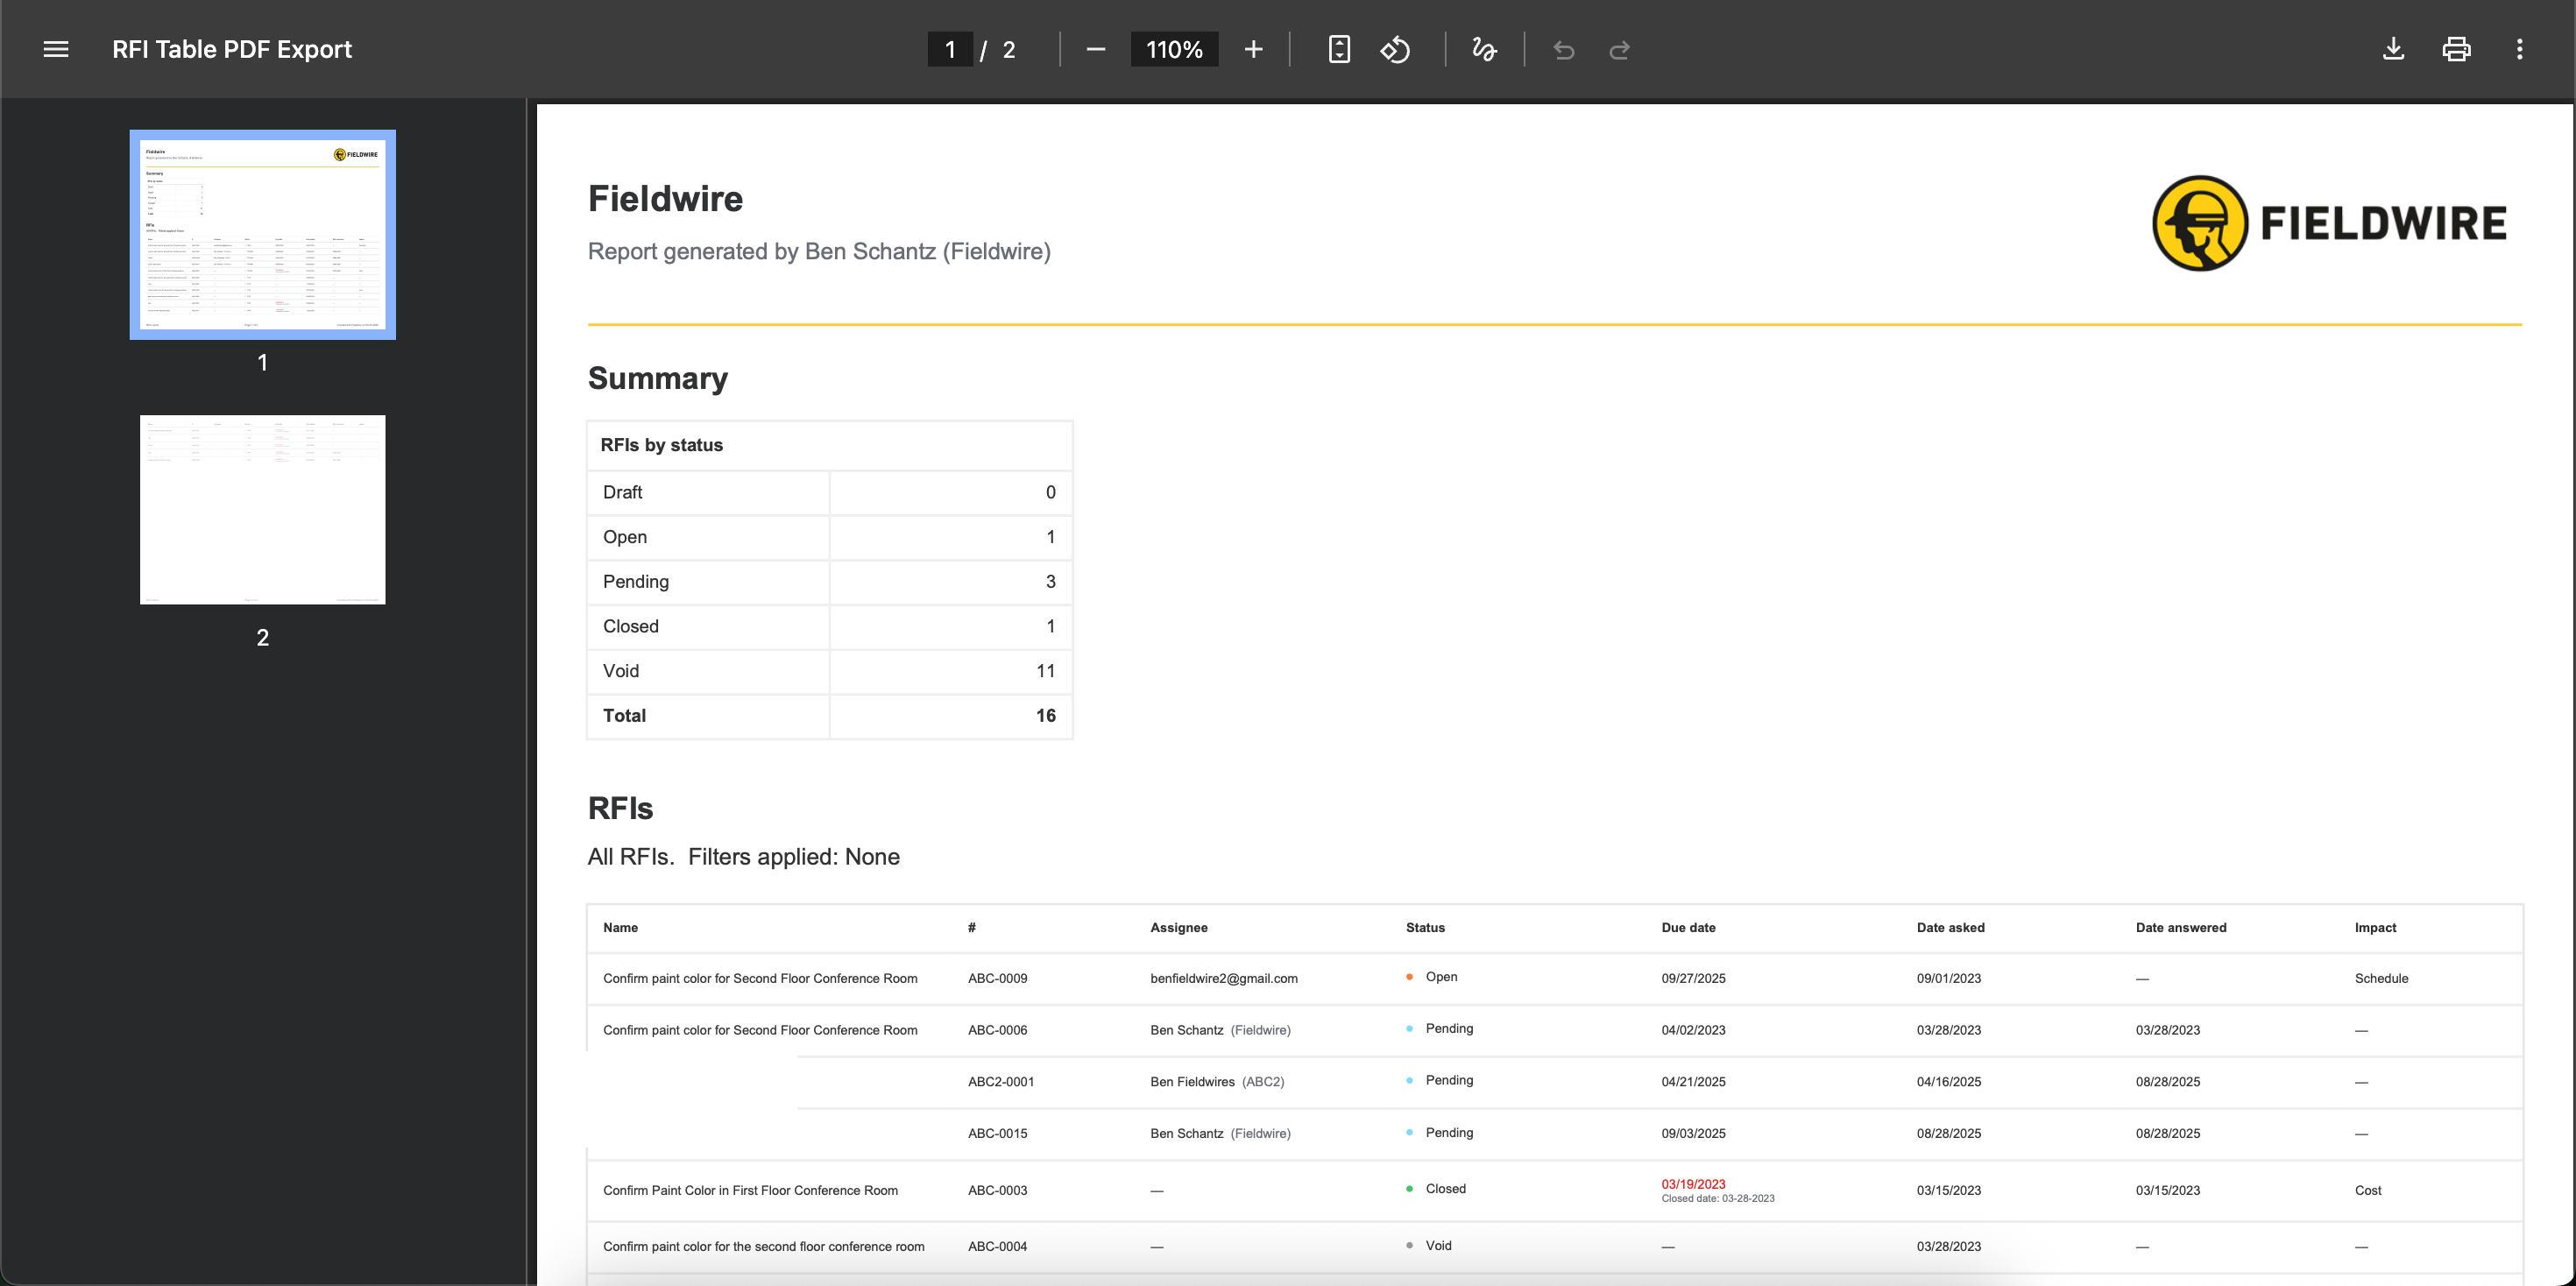Open the three-dot more actions menu
Image resolution: width=2576 pixels, height=1286 pixels.
pos(2519,49)
